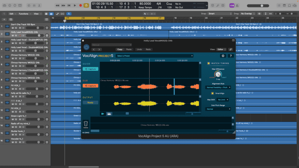Click the Duplicate Track icon
This screenshot has width=299, height=168.
(x=11, y=20)
